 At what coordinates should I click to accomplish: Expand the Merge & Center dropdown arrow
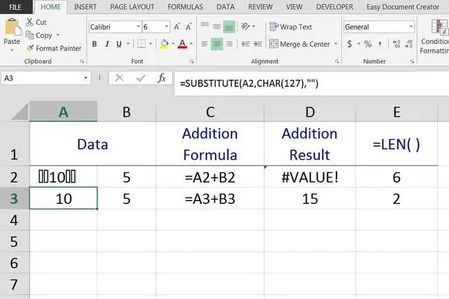click(336, 44)
